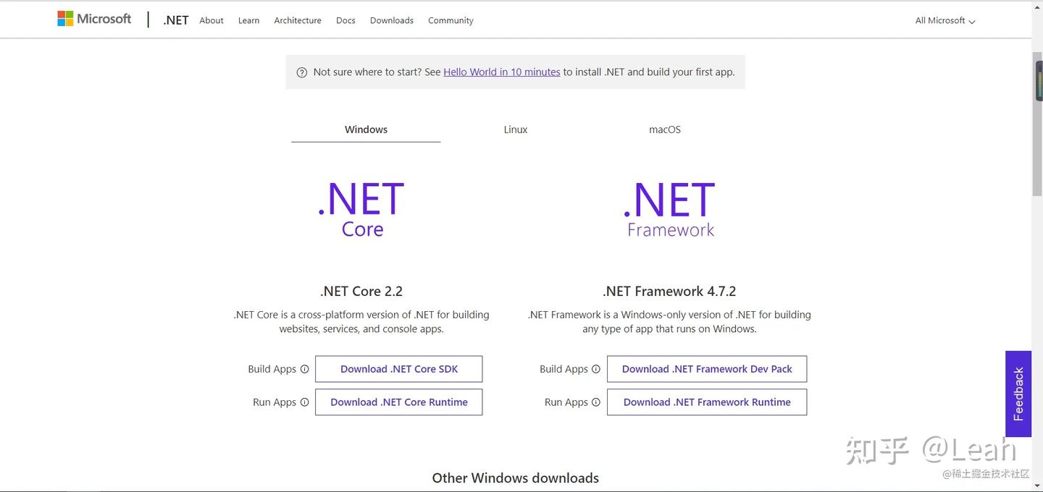This screenshot has height=492, width=1043.
Task: Select the Windows platform option
Action: (x=366, y=129)
